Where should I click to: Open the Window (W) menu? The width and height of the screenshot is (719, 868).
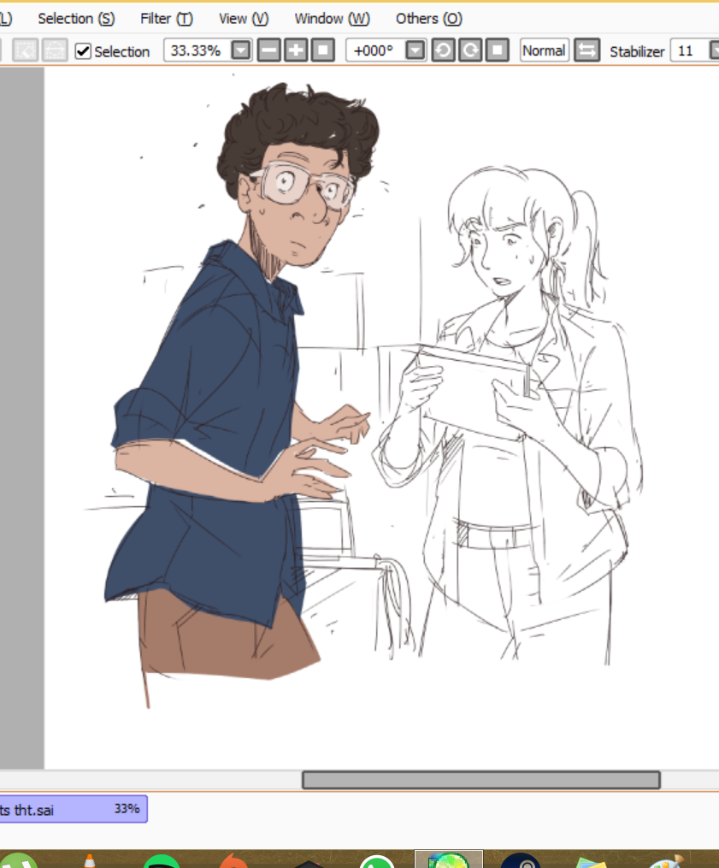[x=332, y=18]
